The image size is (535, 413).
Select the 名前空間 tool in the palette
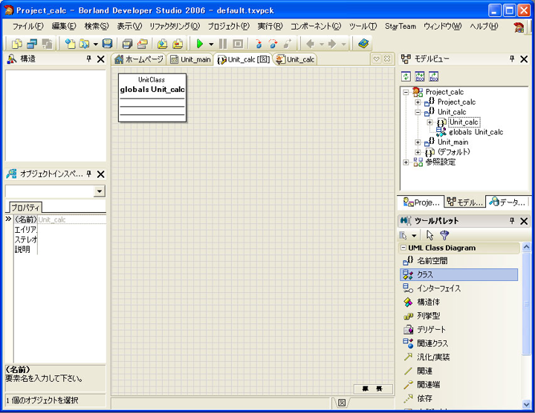[458, 261]
